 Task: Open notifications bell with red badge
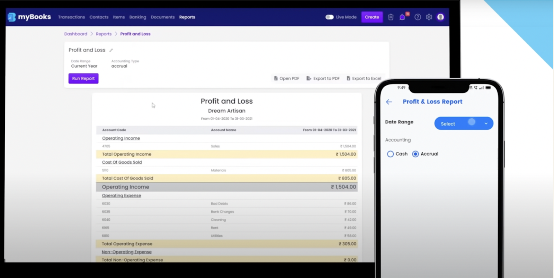[402, 17]
